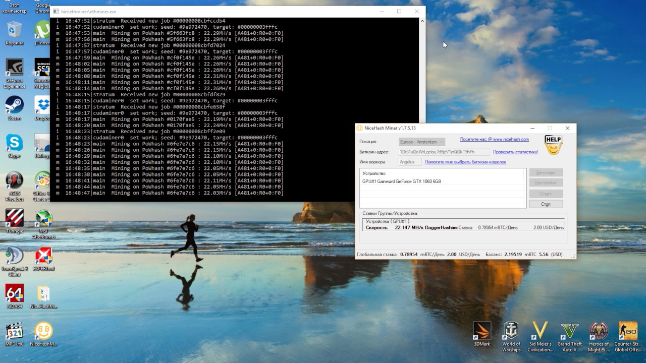Open Counter-Strike Global Offensive shortcut
Viewport: 646px width, 363px height.
coord(628,337)
